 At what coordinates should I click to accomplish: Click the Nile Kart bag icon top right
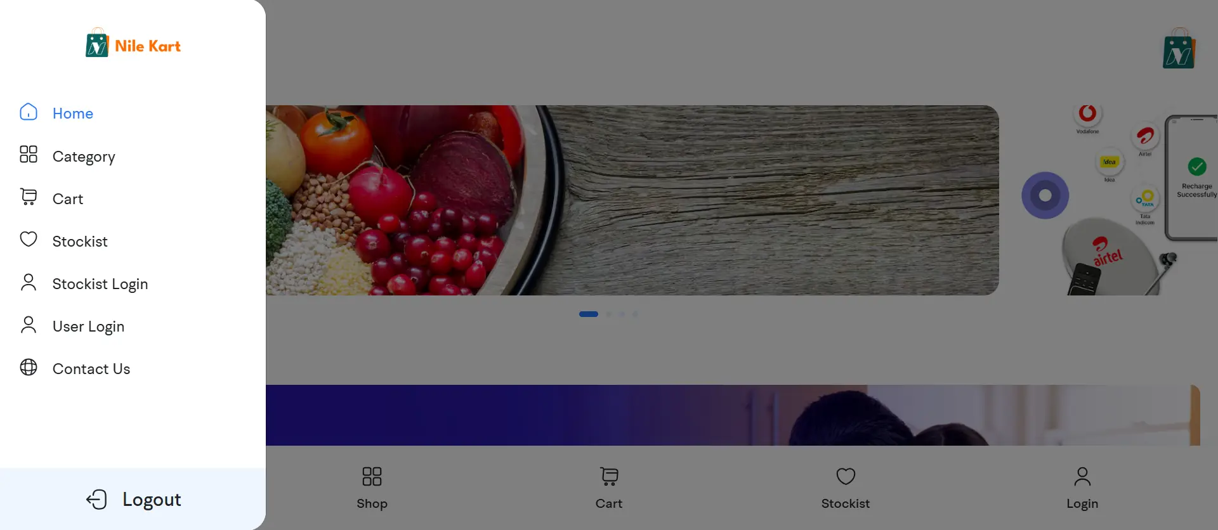tap(1179, 48)
